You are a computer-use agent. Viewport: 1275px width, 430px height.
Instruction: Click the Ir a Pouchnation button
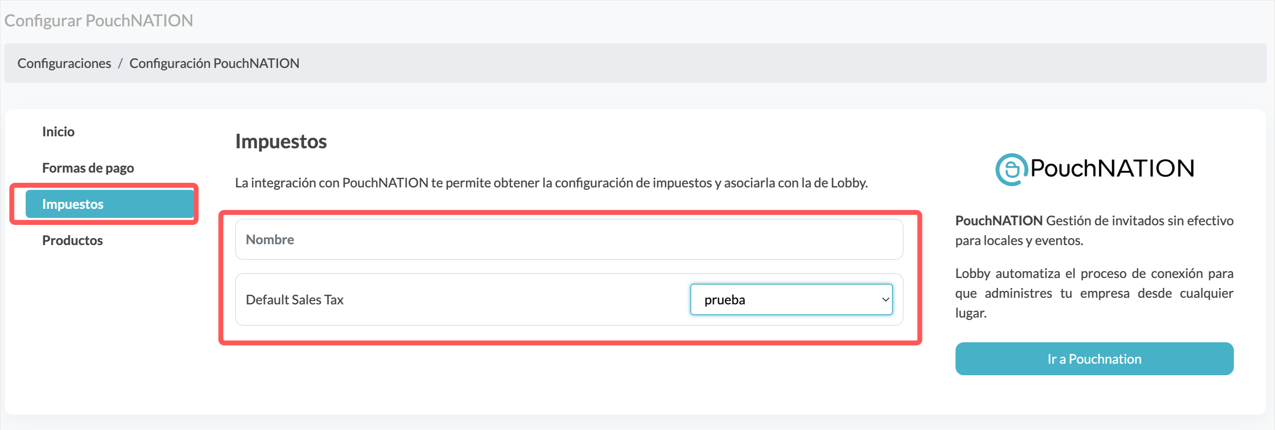pos(1094,359)
